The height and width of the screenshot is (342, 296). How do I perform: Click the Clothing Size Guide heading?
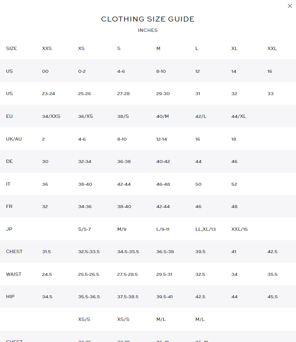coord(148,19)
